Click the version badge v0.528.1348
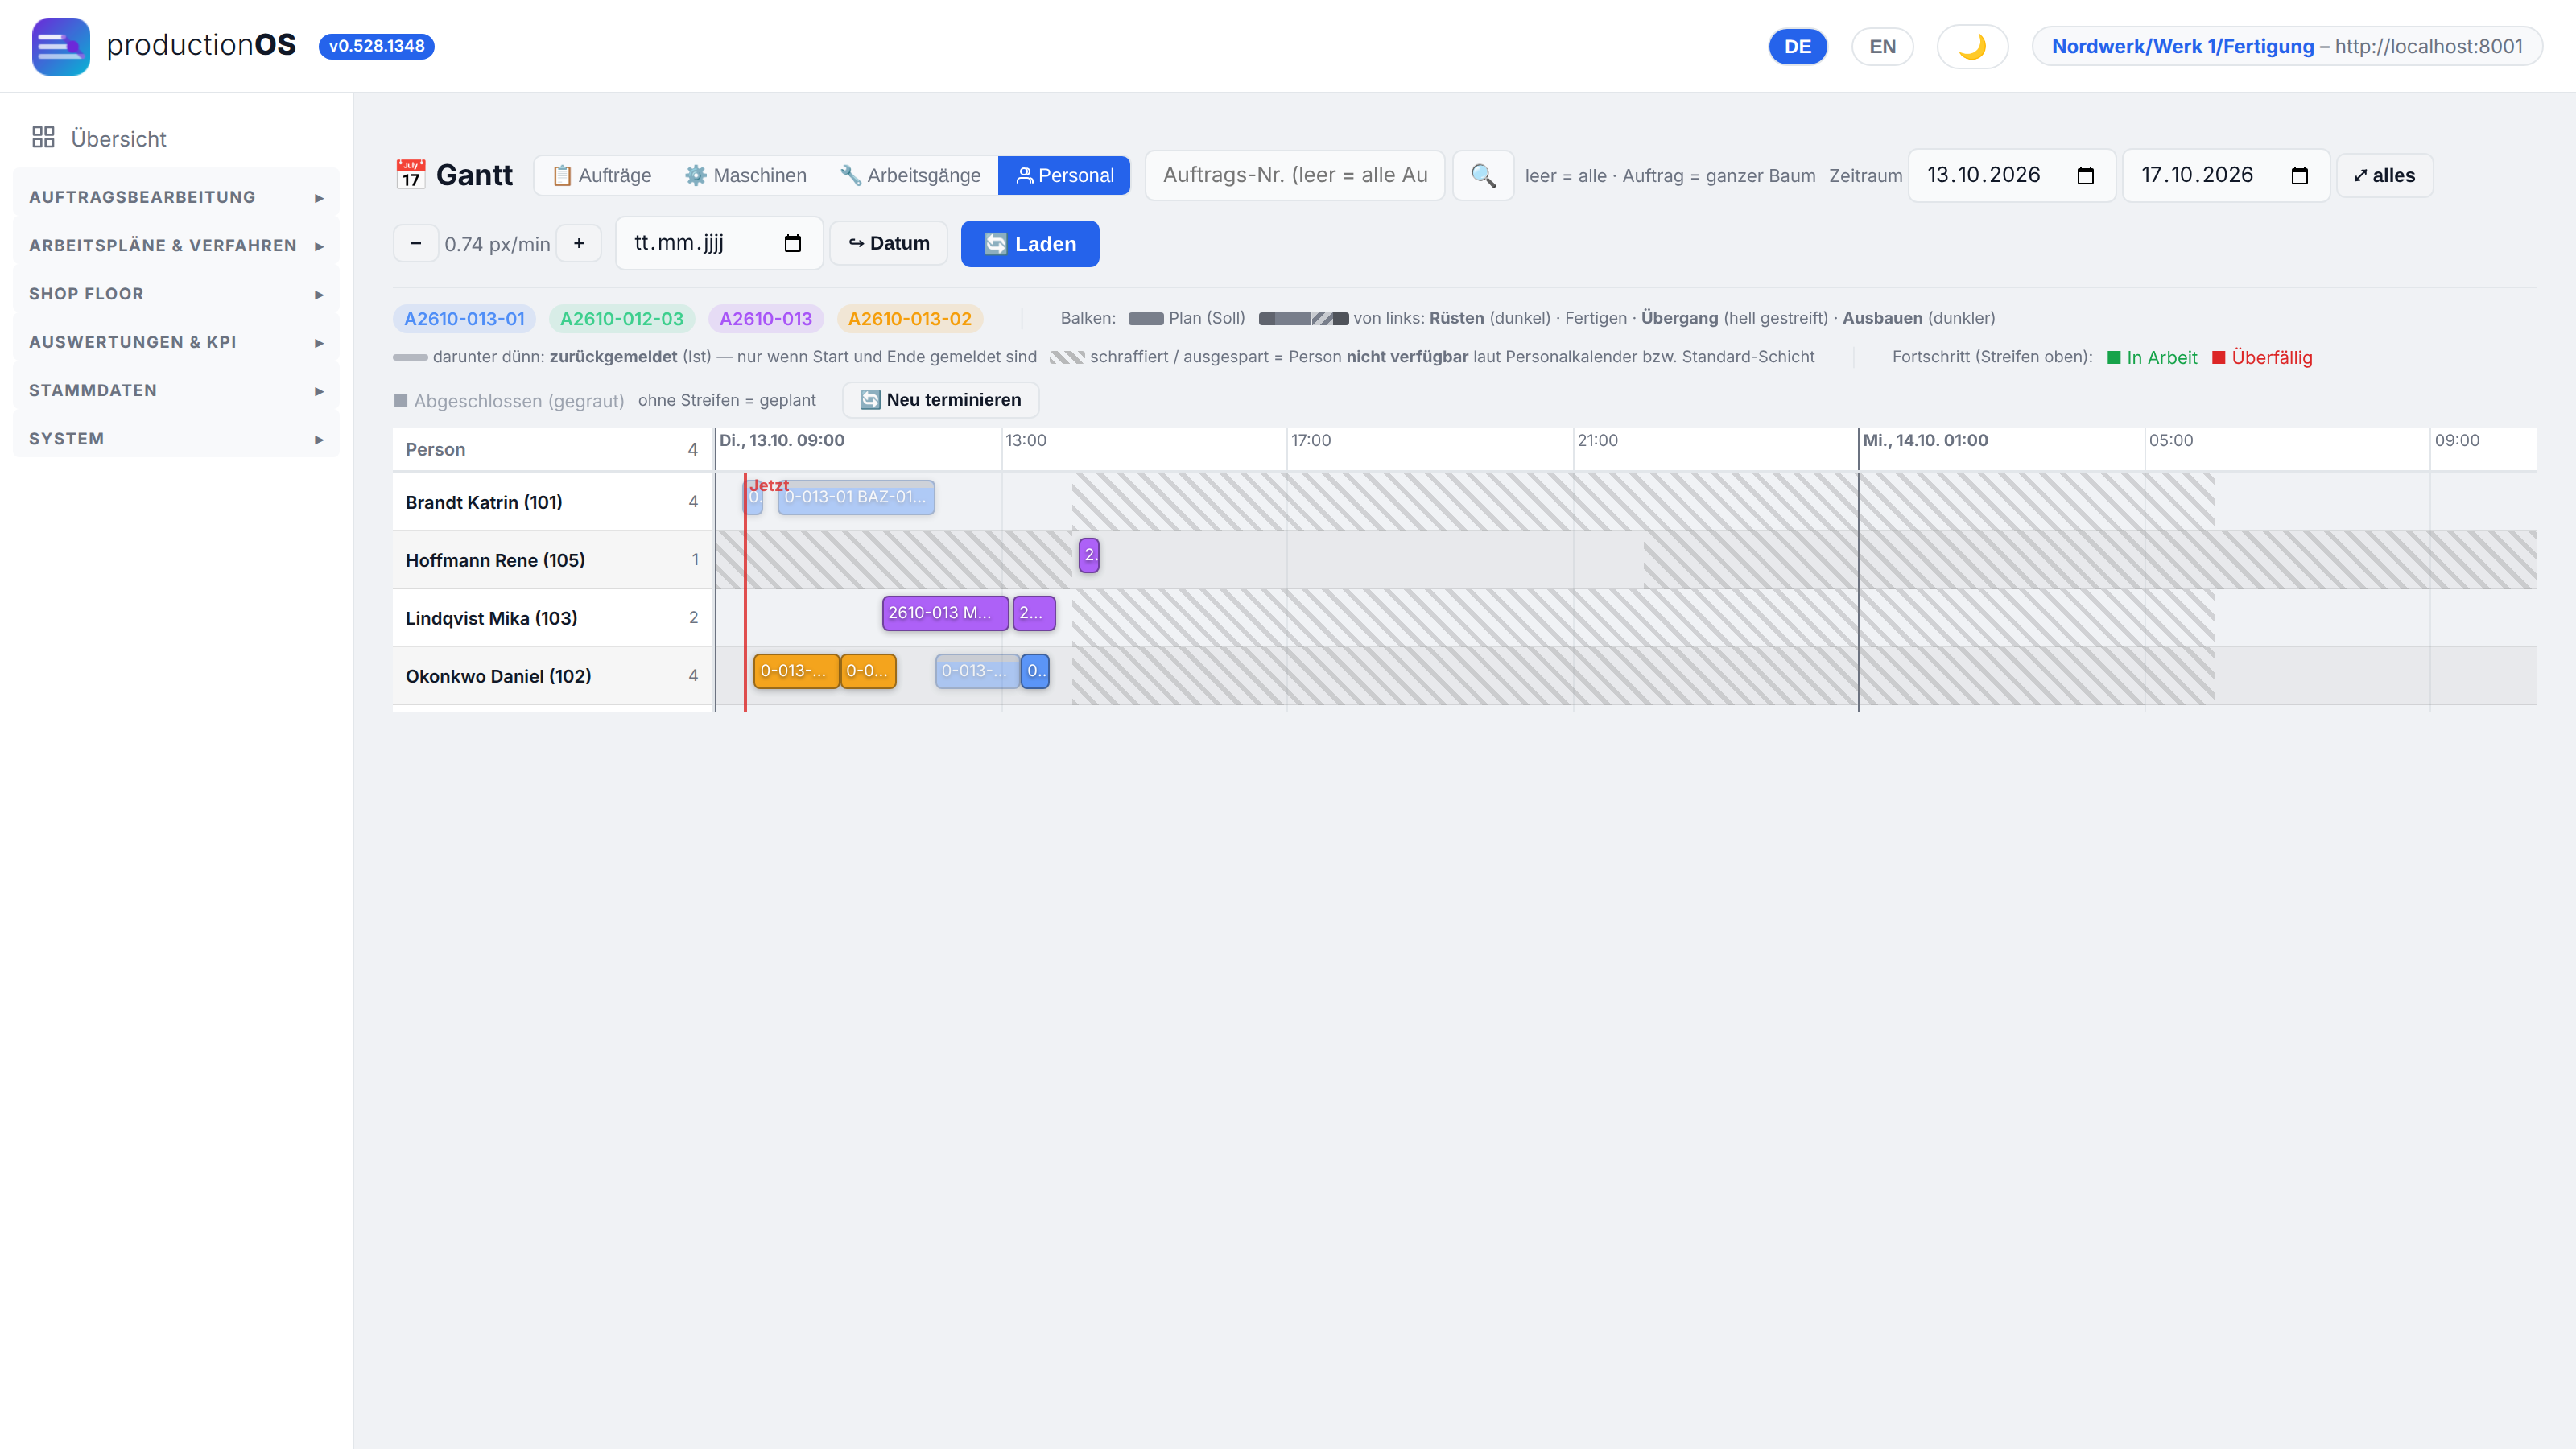Screen dimensions: 2576x1449 [x=376, y=46]
